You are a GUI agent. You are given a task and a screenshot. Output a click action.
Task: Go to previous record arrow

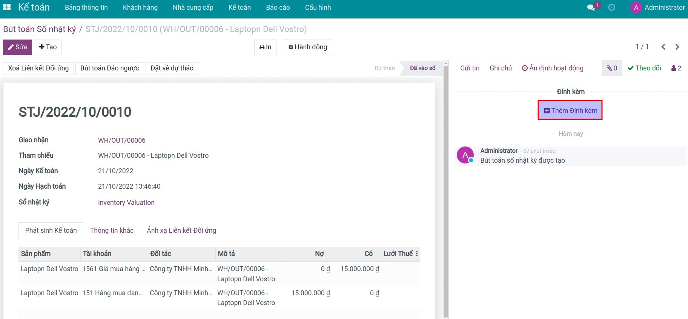tap(663, 47)
